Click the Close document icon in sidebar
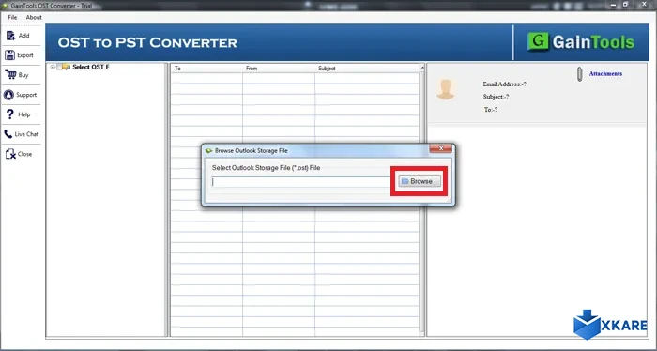 pyautogui.click(x=10, y=154)
